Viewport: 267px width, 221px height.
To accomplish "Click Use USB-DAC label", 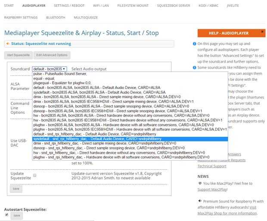I will [x=19, y=143].
